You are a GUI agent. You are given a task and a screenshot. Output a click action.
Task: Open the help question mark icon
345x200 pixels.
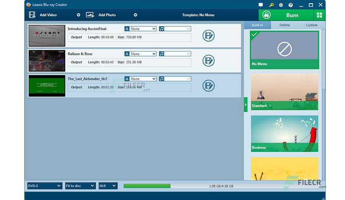coord(291,5)
